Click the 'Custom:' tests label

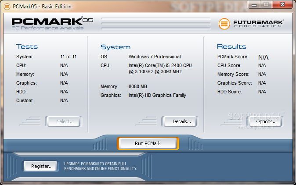[x=25, y=100]
